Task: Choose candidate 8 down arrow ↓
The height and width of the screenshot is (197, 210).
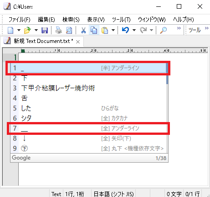Action: [88, 138]
